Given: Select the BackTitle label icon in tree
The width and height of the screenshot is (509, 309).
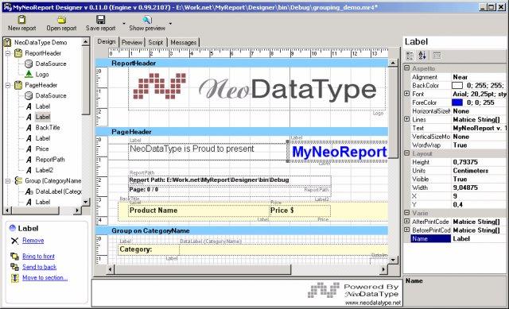Looking at the screenshot, I should click(x=29, y=128).
